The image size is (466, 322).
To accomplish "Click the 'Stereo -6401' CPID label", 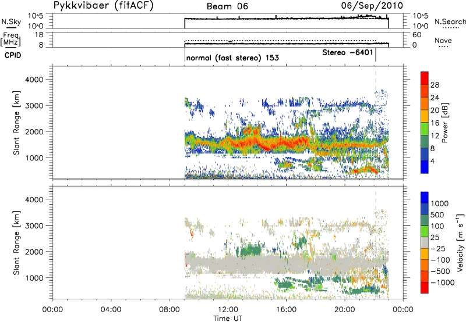I will pos(348,52).
